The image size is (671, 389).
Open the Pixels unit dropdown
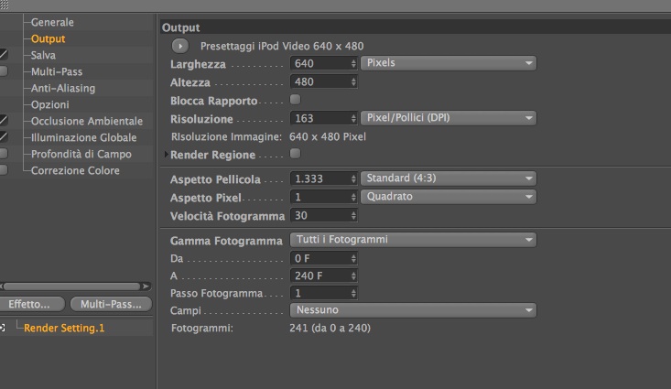(x=449, y=63)
